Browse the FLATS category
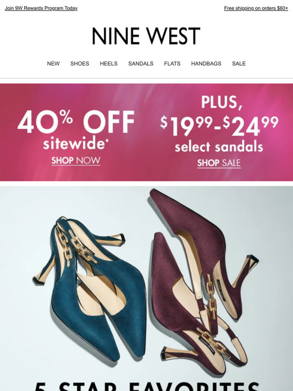Screen dimensions: 293x391 (172, 64)
